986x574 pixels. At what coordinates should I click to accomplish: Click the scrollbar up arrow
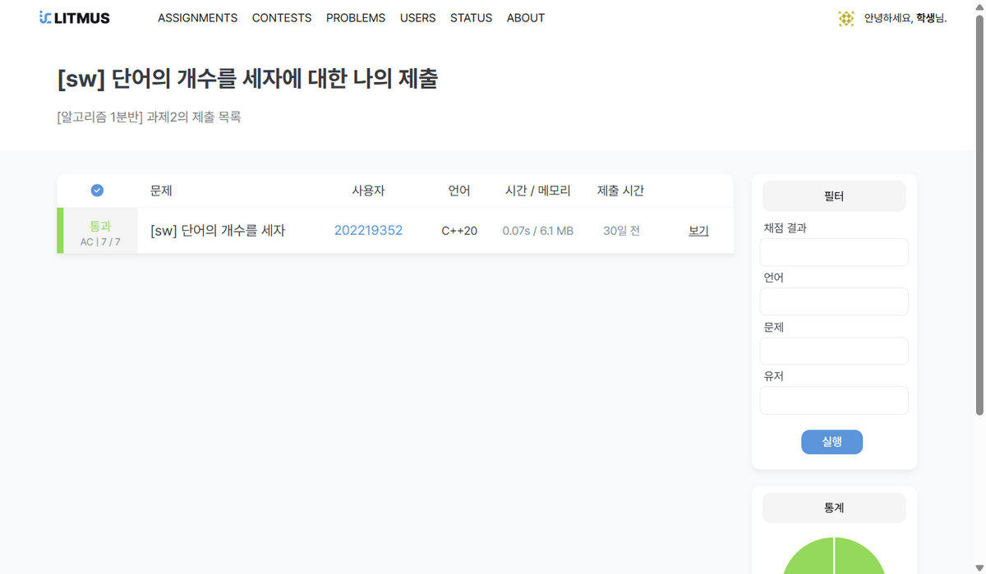[978, 7]
